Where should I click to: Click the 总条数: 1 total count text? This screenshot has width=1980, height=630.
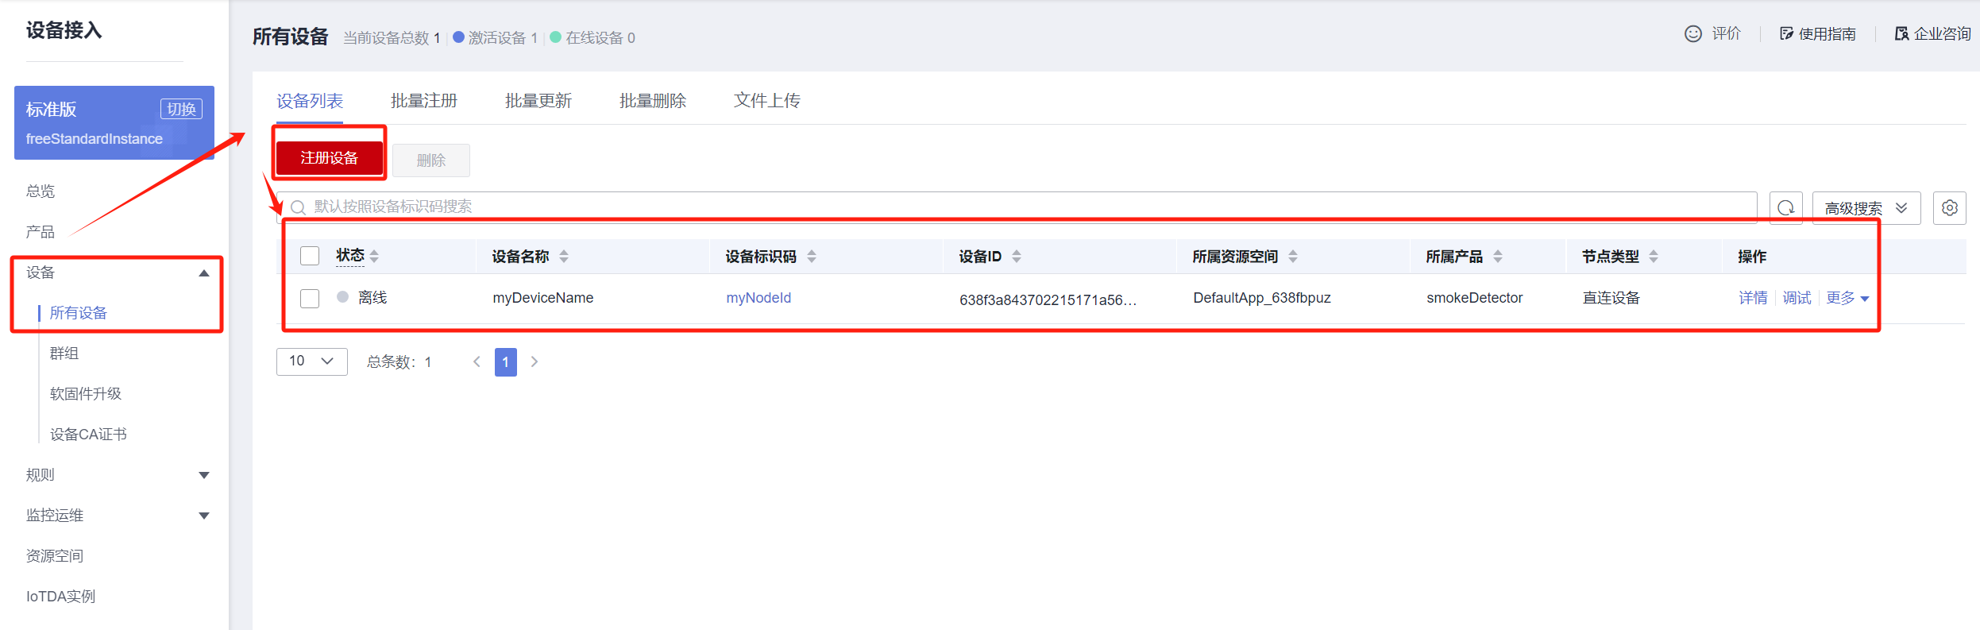coord(399,362)
